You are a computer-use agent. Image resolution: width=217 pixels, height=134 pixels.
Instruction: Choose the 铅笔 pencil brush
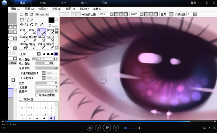click(24, 32)
